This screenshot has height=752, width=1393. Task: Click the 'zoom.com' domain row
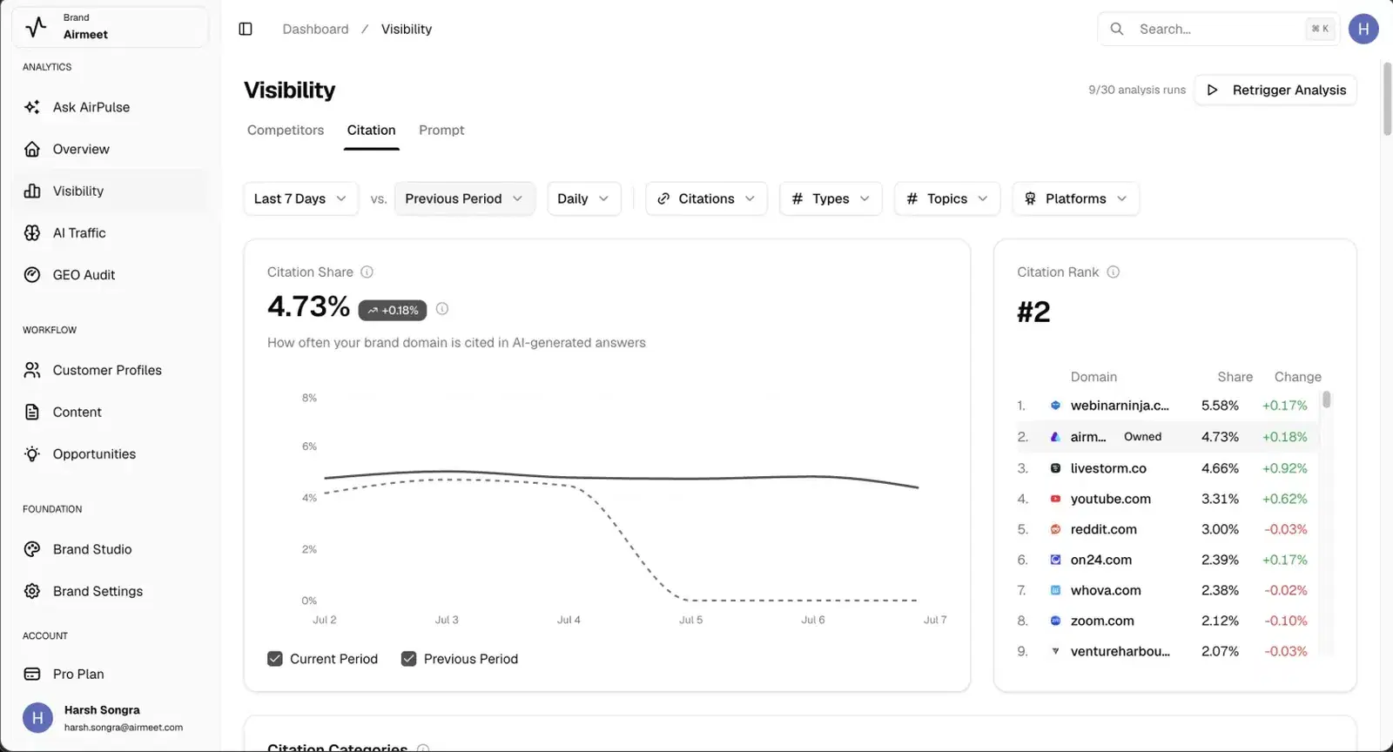1168,621
